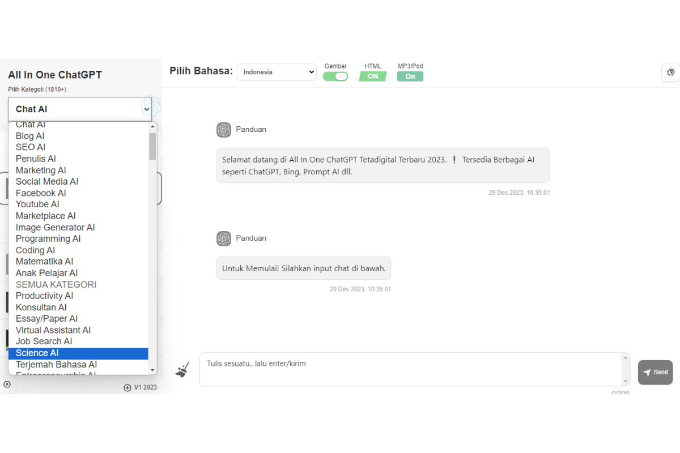Open the Pilih Bahasa Indonesia dropdown
This screenshot has height=453, width=680.
click(277, 72)
